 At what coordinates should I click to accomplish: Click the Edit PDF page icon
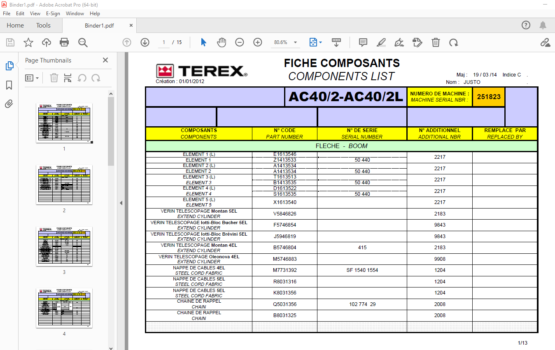[417, 42]
